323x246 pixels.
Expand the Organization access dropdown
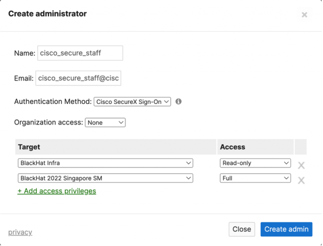[105, 122]
